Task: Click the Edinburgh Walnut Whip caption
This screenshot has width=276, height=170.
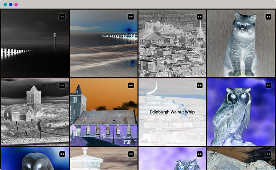Action: 172,112
